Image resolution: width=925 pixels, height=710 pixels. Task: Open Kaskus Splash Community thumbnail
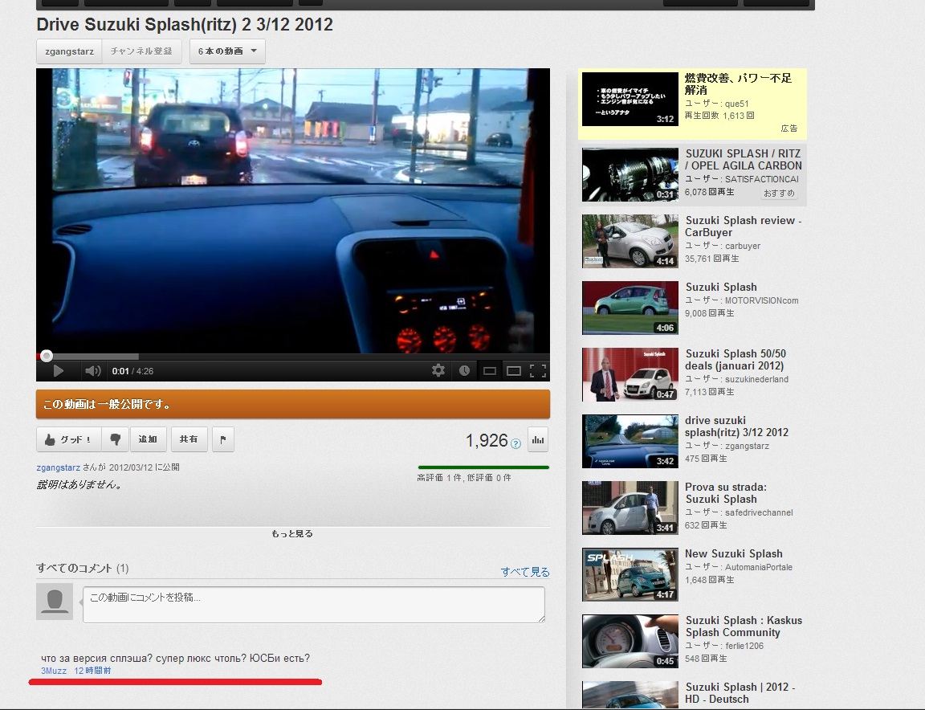click(630, 642)
